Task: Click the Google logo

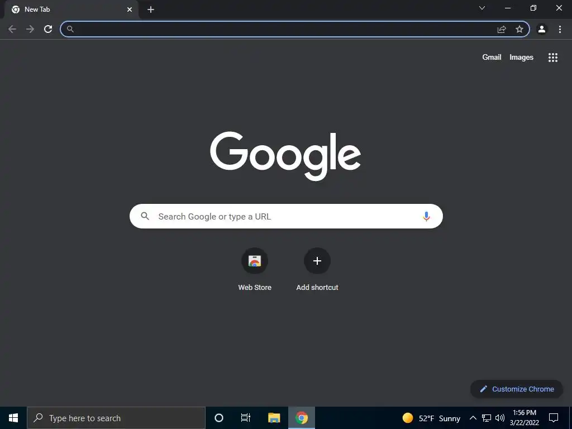Action: (x=285, y=156)
